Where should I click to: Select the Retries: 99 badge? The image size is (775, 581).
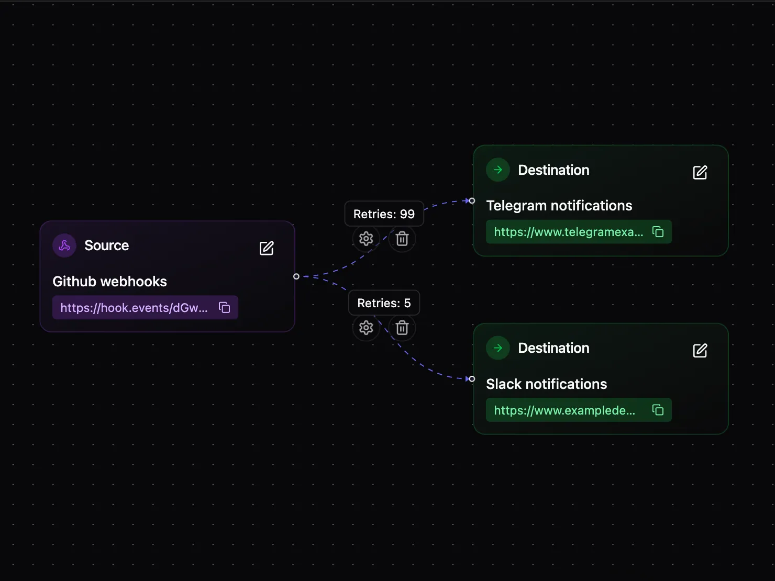(384, 214)
